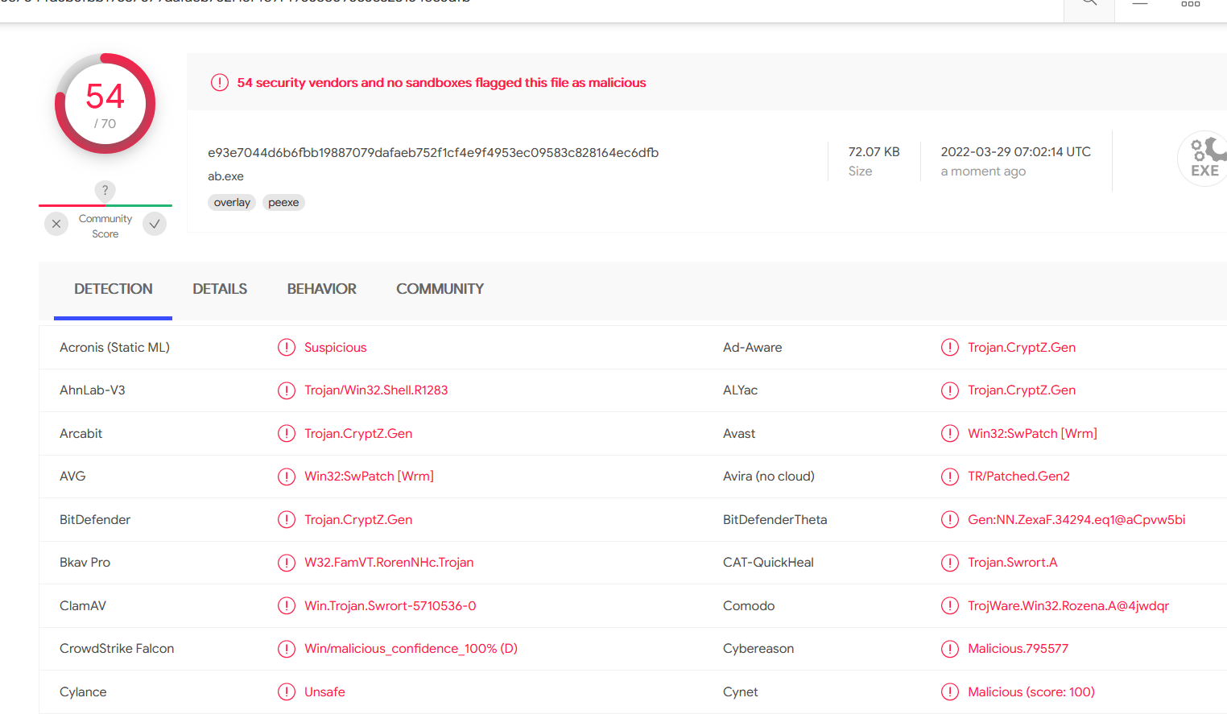Click the community score downvote X button

point(56,224)
